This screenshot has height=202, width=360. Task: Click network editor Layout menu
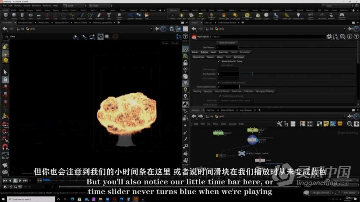coord(232,124)
